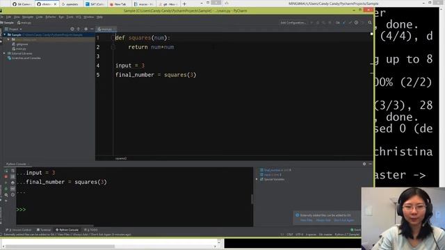The width and height of the screenshot is (445, 250).
Task: Click the Search Everywhere magnifier icon
Action: coord(370,22)
